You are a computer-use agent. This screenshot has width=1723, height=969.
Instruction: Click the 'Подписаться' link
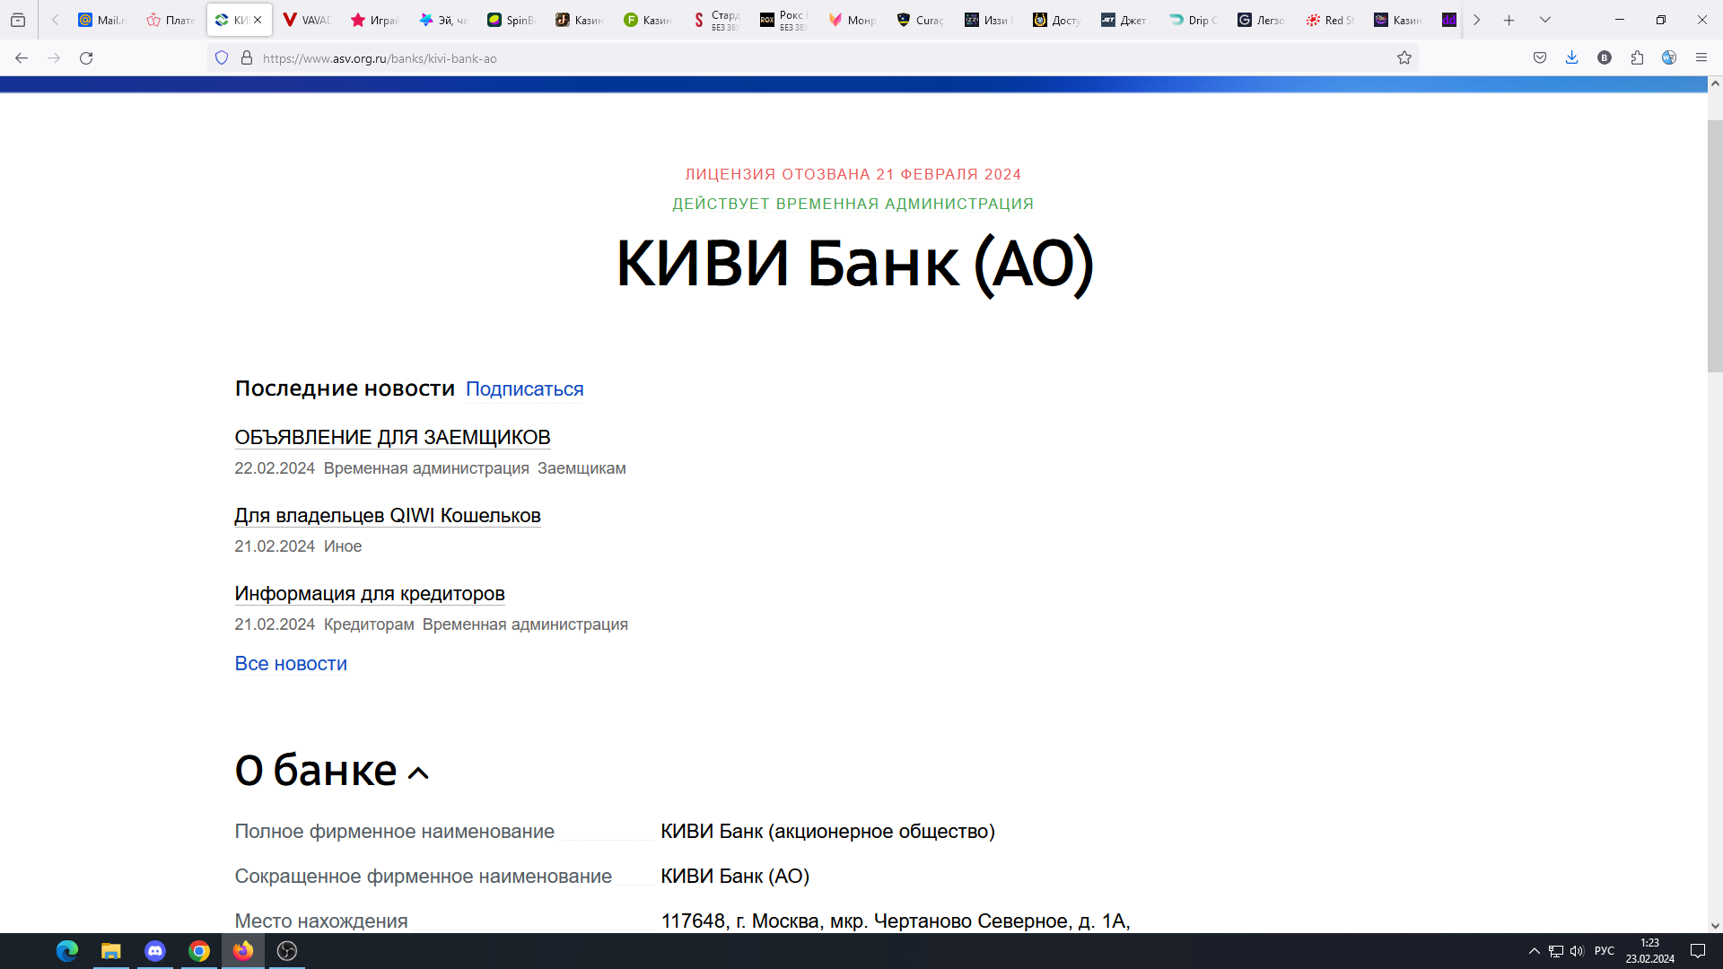pos(524,389)
